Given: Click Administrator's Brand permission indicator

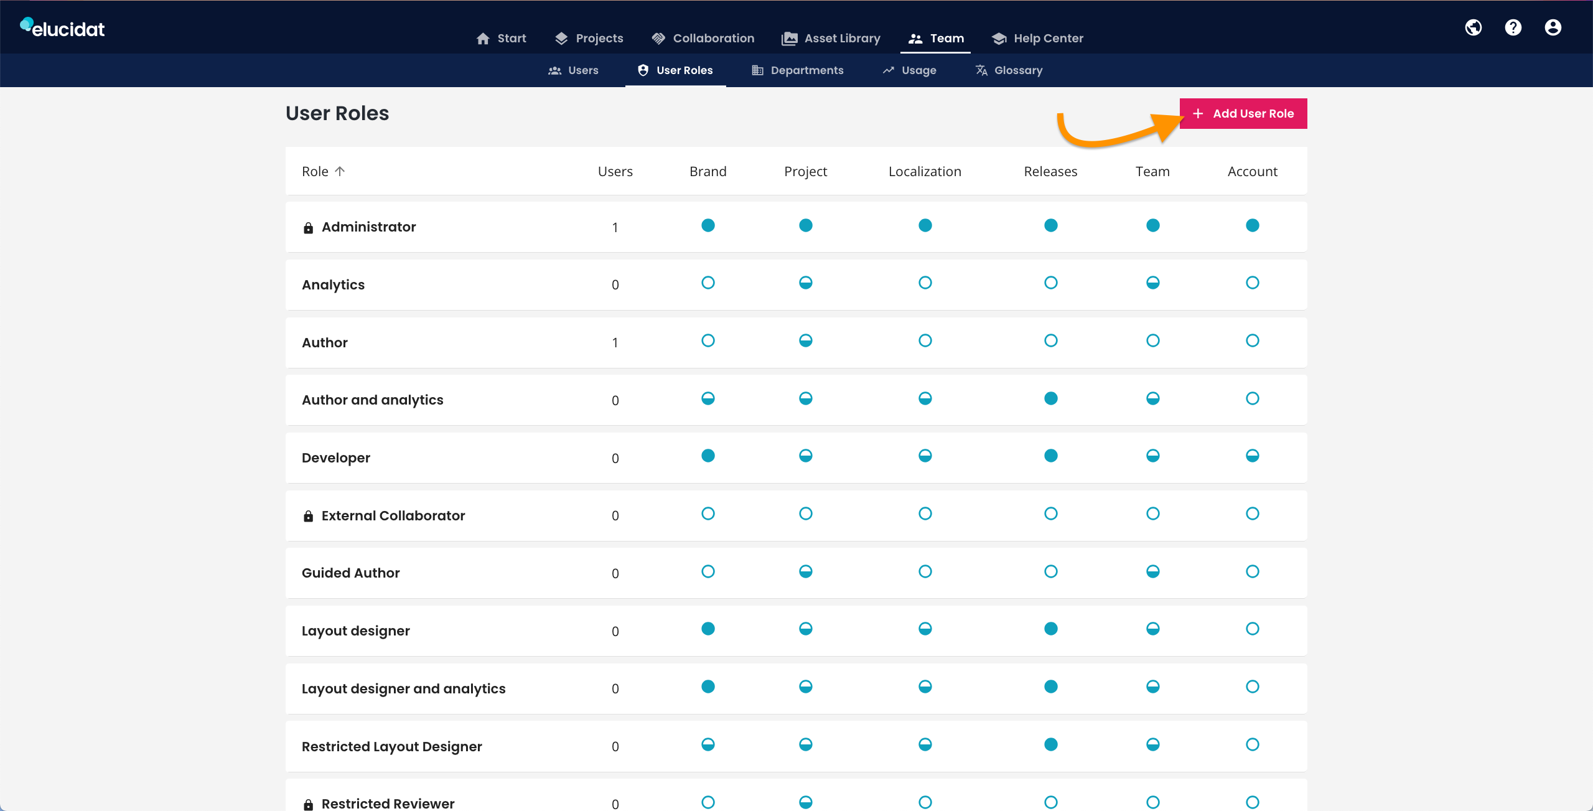Looking at the screenshot, I should tap(708, 225).
